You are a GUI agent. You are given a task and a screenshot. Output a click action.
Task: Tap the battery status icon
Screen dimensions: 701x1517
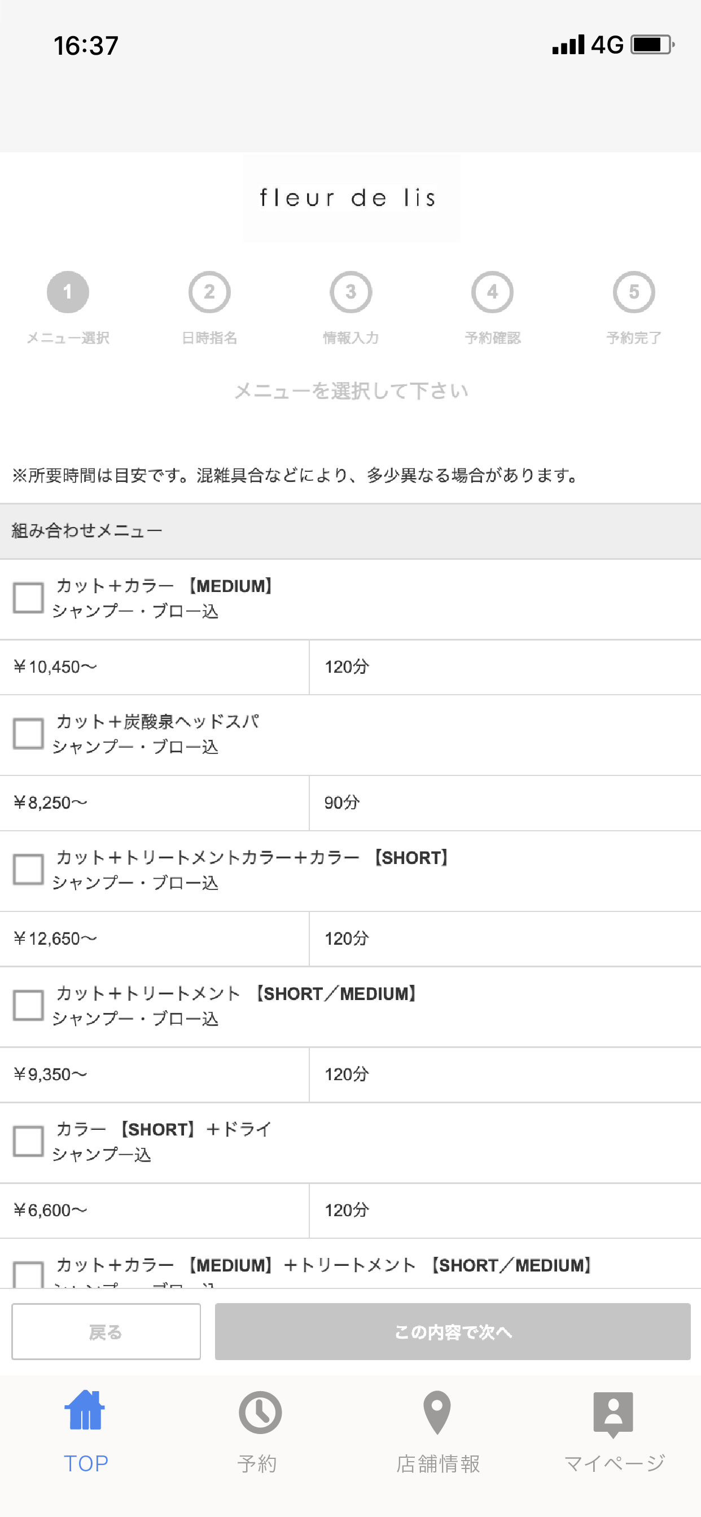coord(651,45)
